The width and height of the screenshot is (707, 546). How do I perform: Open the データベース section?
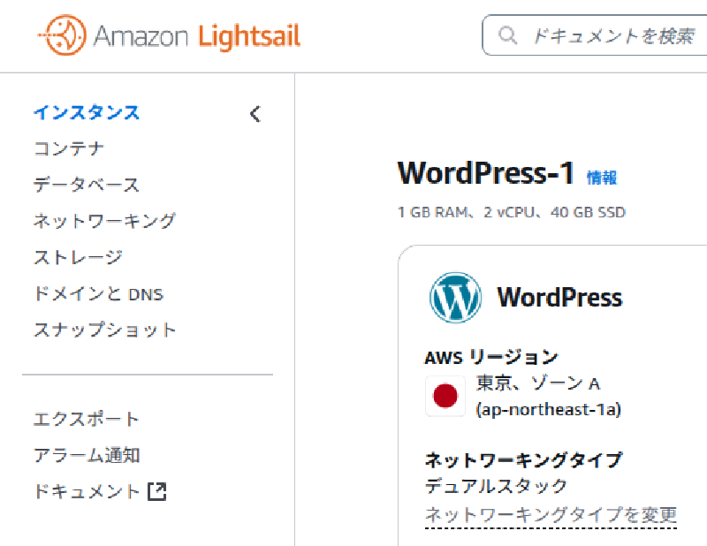85,185
